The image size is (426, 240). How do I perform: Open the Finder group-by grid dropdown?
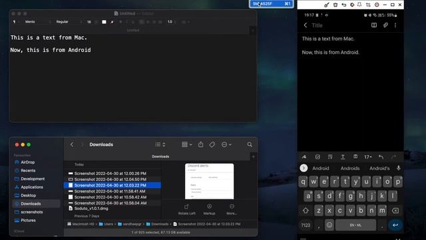(186, 145)
